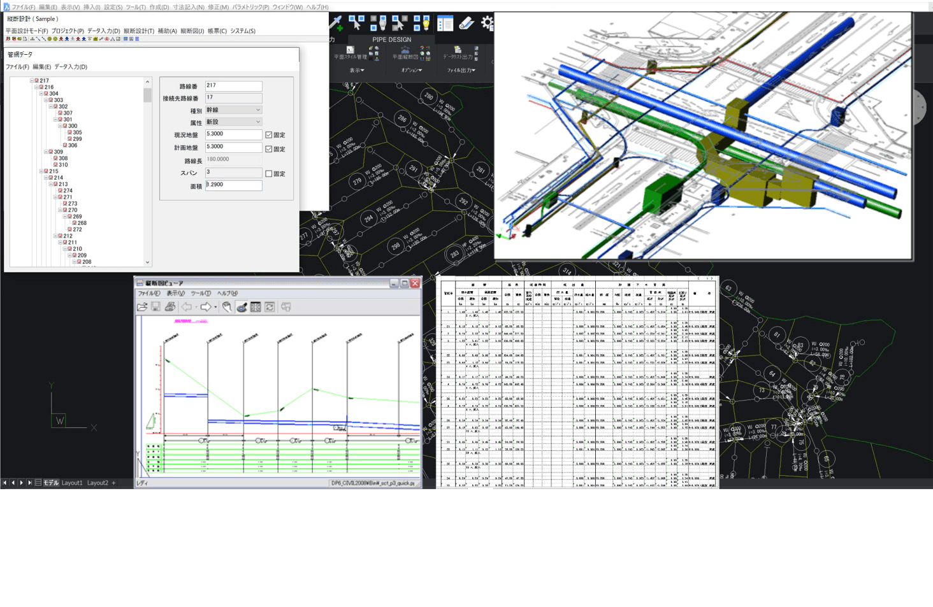Open ウィンドウ(W) in main menu bar

tap(287, 7)
